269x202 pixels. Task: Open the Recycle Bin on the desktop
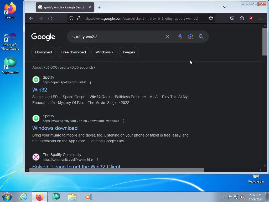click(256, 179)
